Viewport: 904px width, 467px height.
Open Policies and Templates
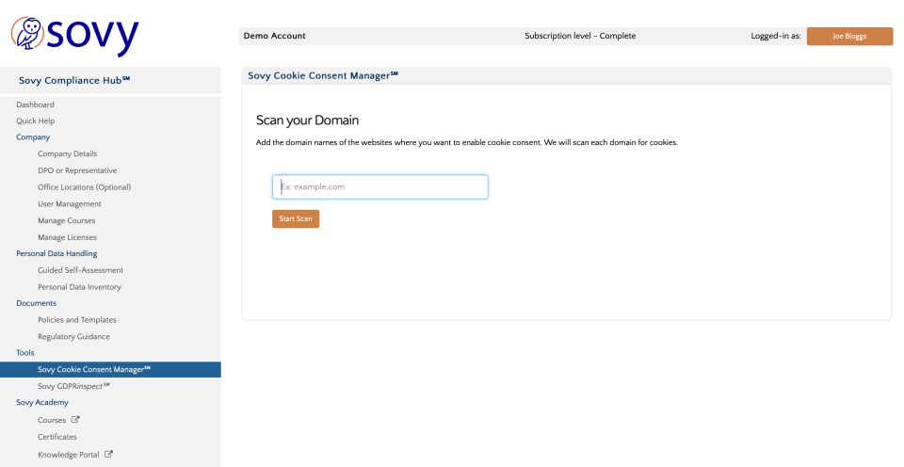pos(77,320)
